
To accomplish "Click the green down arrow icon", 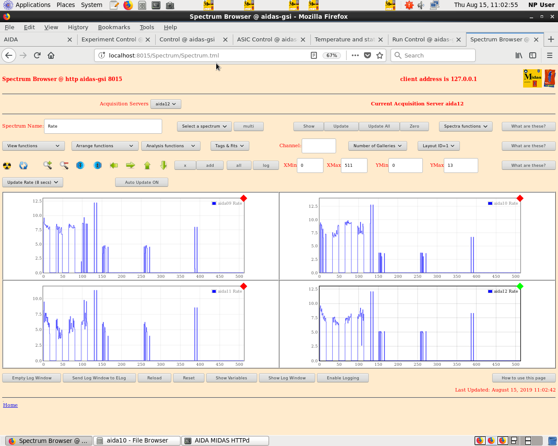I will tap(163, 165).
